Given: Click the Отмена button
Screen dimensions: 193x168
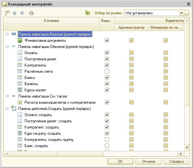Looking at the screenshot, I should click(x=149, y=161).
